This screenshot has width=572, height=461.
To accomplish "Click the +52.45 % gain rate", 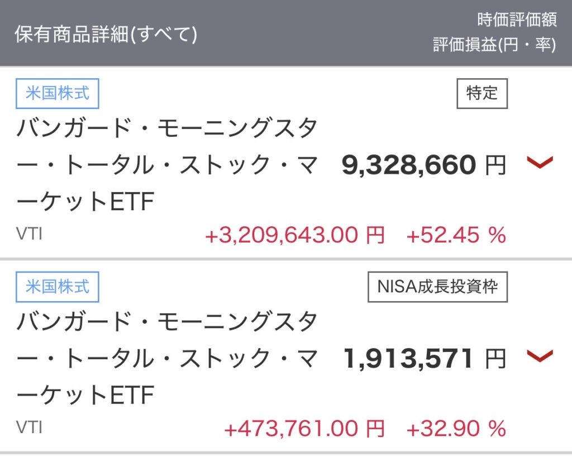I will (456, 235).
